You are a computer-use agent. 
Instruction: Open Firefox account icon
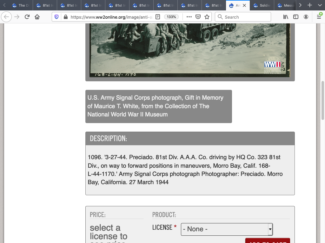click(306, 17)
